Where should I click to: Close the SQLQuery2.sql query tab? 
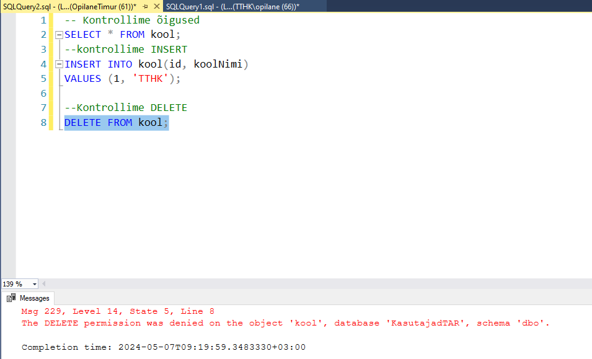[156, 6]
